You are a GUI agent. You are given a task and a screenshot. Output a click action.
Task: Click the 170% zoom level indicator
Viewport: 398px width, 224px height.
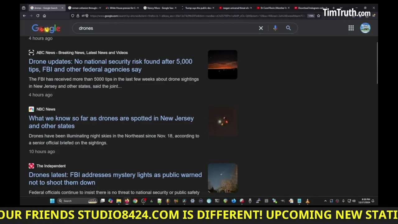[311, 16]
